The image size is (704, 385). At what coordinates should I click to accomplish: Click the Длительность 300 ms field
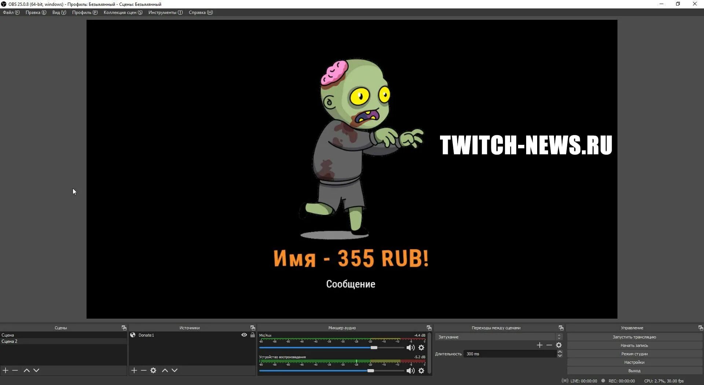pyautogui.click(x=510, y=354)
